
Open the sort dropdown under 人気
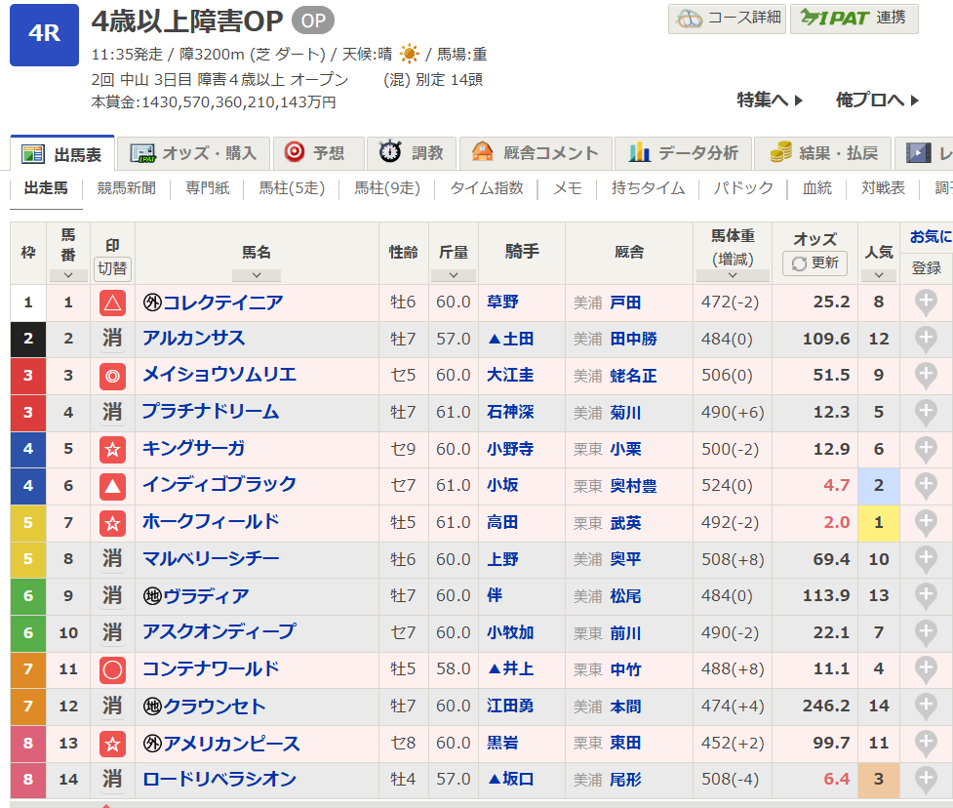tap(878, 276)
